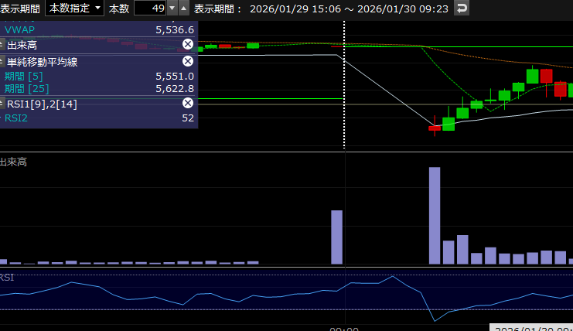
Task: Click the 本数 input field showing 49
Action: click(150, 9)
